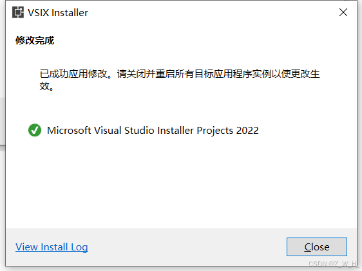This screenshot has height=271, width=362.
Task: Click the 2022 at the end of the extension name
Action: [x=247, y=130]
